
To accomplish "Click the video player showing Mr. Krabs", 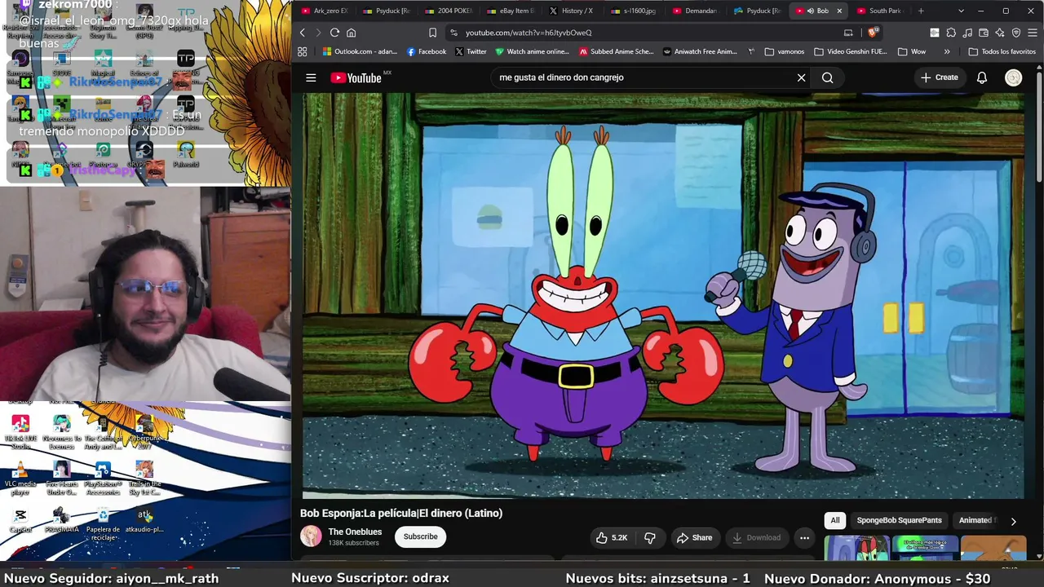I will [x=663, y=295].
